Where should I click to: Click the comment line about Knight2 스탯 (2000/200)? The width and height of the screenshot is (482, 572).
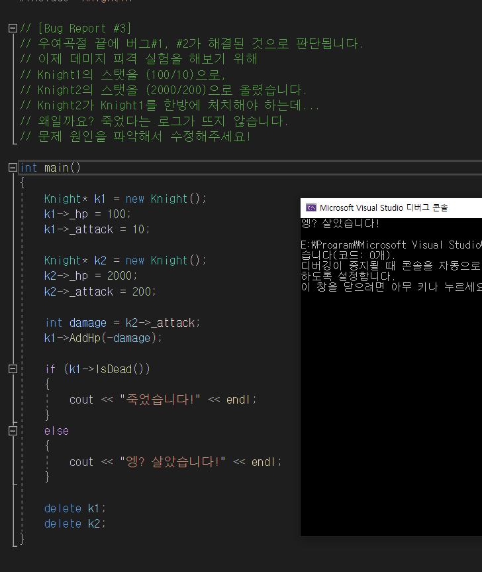coord(164,90)
